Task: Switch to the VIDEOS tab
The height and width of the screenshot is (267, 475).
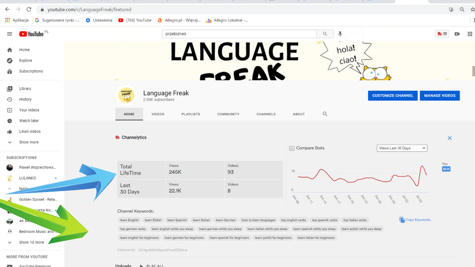Action: (158, 114)
